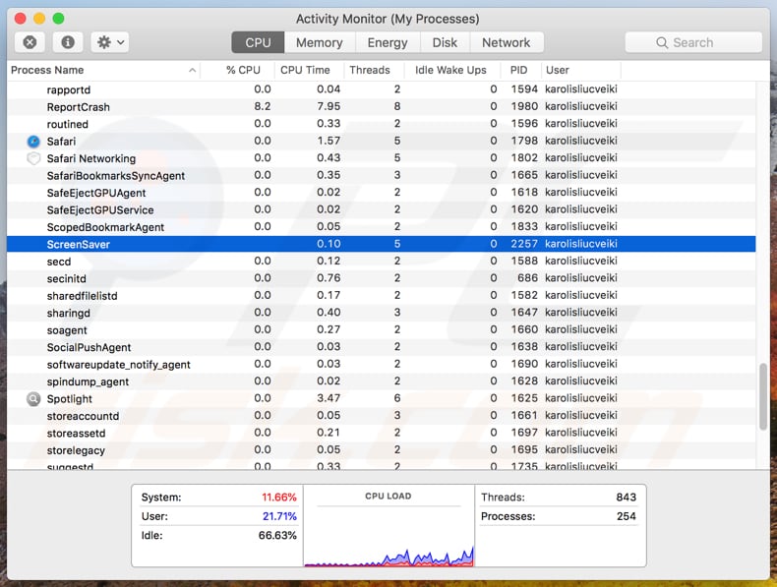Click the highlighted ScreenSaver process
The height and width of the screenshot is (587, 777).
(x=381, y=244)
